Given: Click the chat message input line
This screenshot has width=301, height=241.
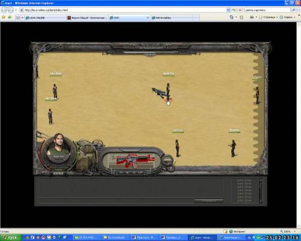Looking at the screenshot, I should click(x=116, y=201).
